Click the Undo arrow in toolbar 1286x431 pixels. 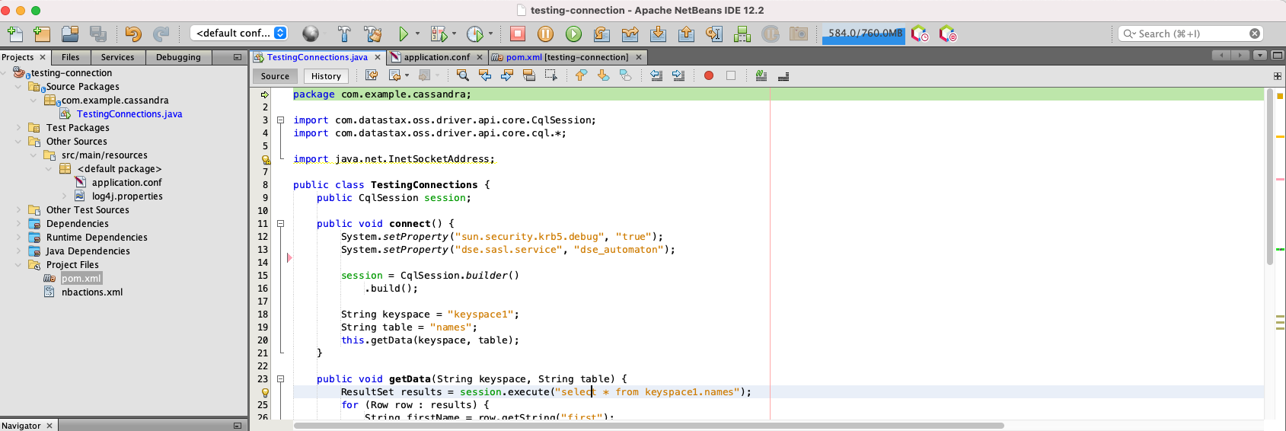coord(133,34)
